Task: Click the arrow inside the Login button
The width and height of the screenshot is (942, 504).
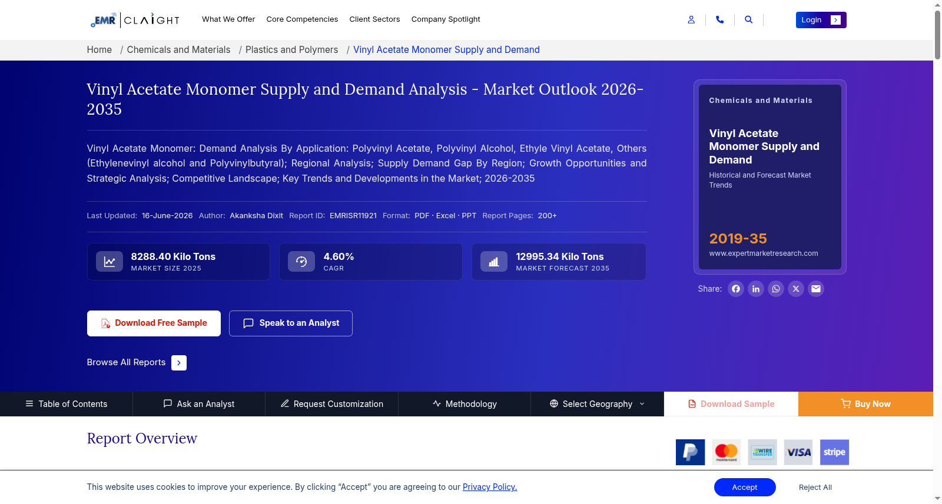Action: [835, 20]
